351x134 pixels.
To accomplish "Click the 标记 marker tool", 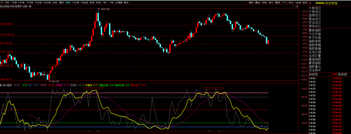I will click(x=291, y=2).
